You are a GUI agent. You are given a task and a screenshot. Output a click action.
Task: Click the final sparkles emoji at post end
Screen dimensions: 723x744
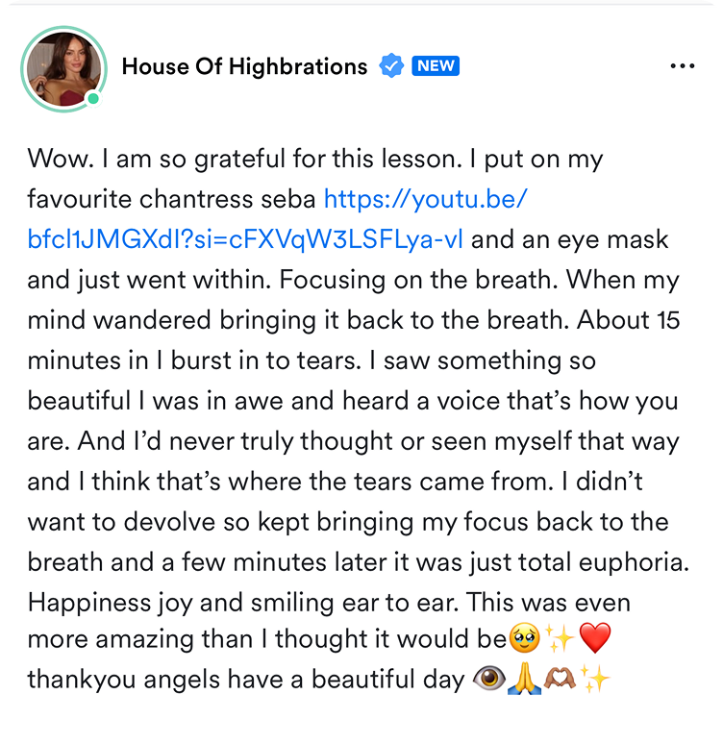594,679
